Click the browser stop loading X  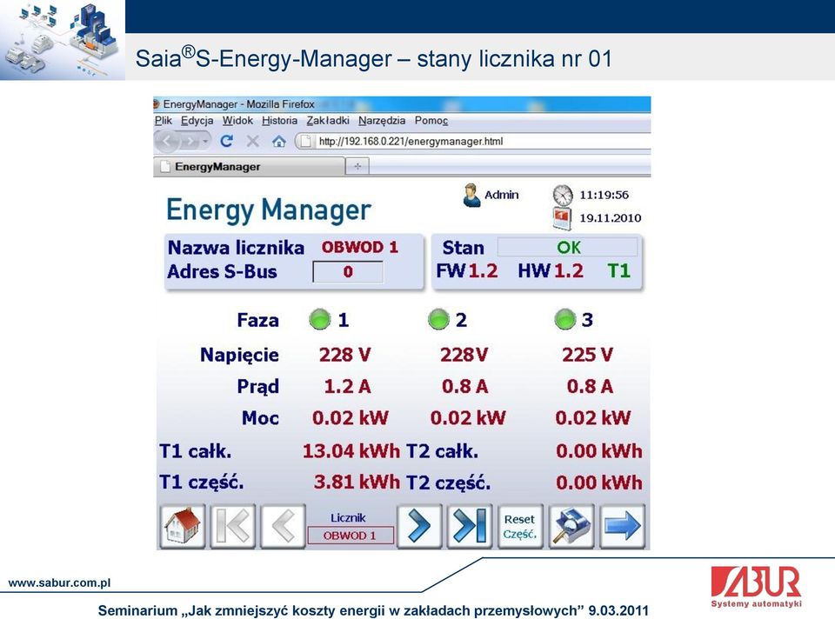[252, 141]
